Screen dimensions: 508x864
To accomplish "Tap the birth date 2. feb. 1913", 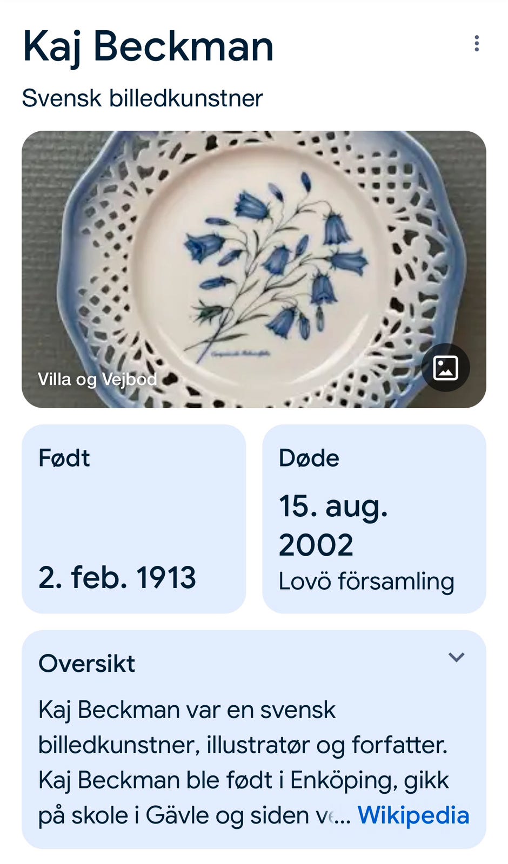I will click(x=117, y=577).
